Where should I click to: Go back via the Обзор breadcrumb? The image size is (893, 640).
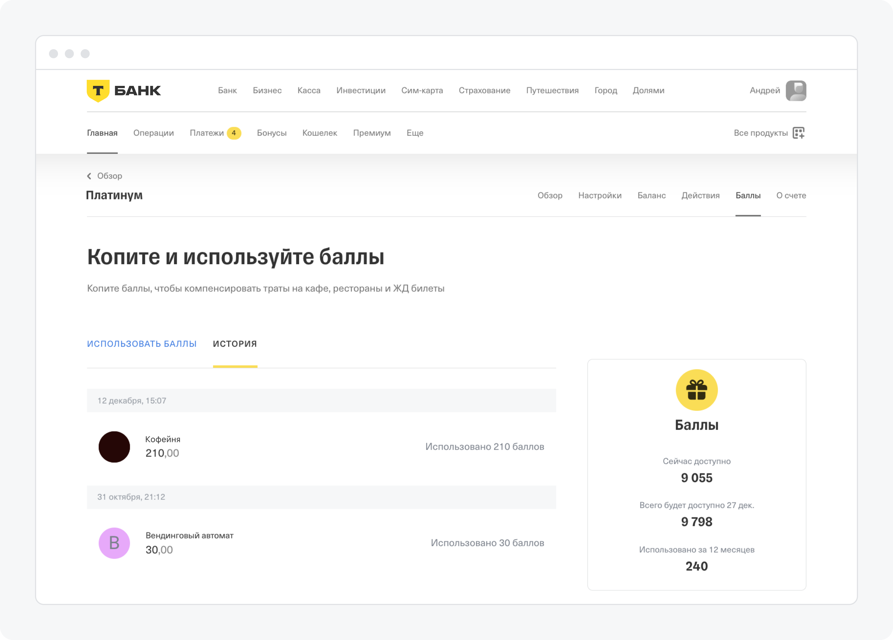(x=109, y=176)
